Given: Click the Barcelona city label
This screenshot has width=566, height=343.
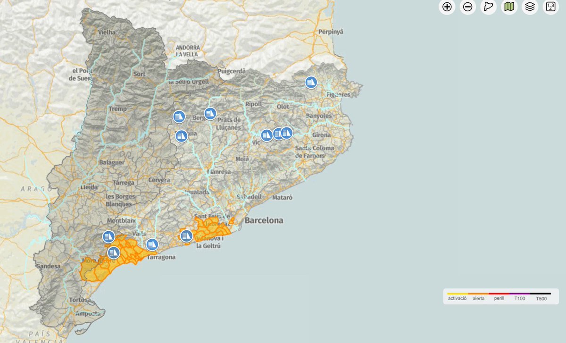Looking at the screenshot, I should [264, 220].
